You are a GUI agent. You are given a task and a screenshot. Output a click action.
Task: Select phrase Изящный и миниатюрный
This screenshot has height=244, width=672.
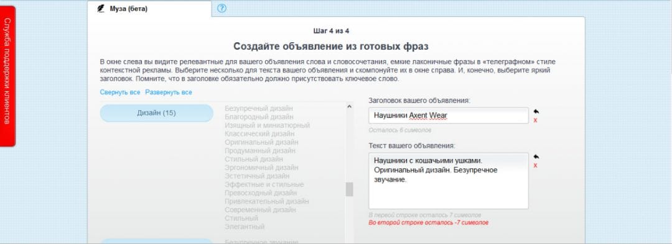coord(267,125)
